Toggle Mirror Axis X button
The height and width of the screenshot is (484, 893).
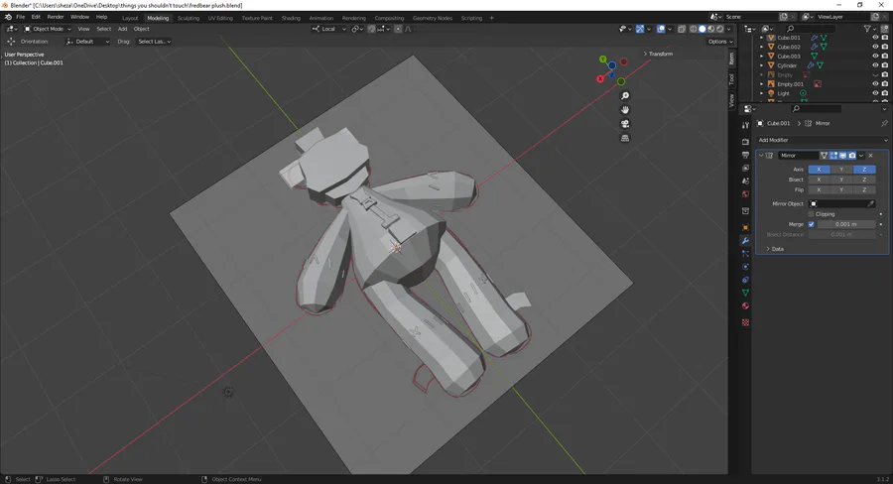tap(819, 170)
